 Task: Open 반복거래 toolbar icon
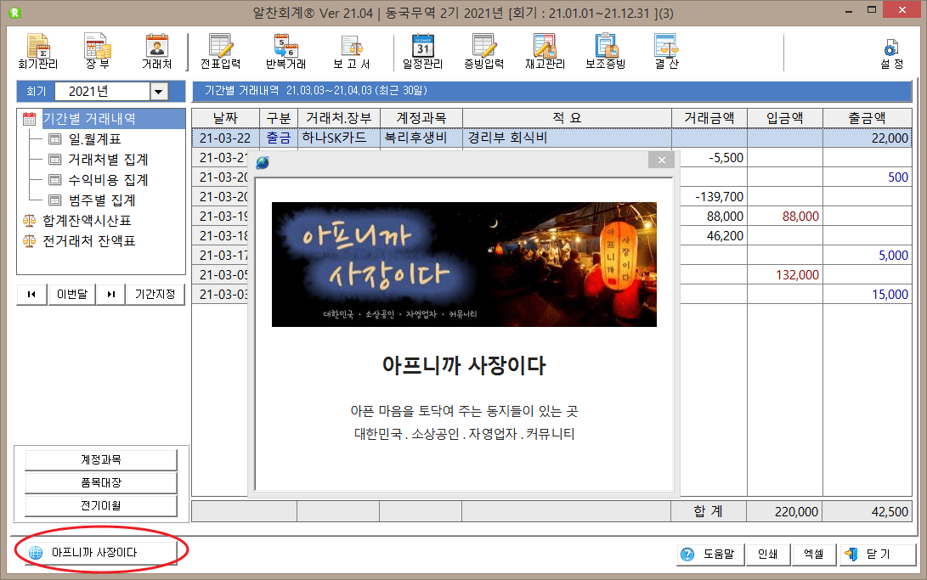pyautogui.click(x=286, y=52)
